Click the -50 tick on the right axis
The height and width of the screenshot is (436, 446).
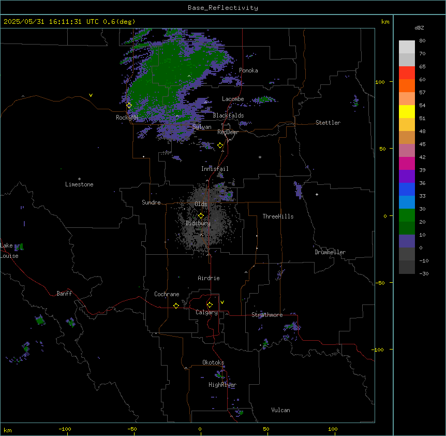[x=380, y=283]
